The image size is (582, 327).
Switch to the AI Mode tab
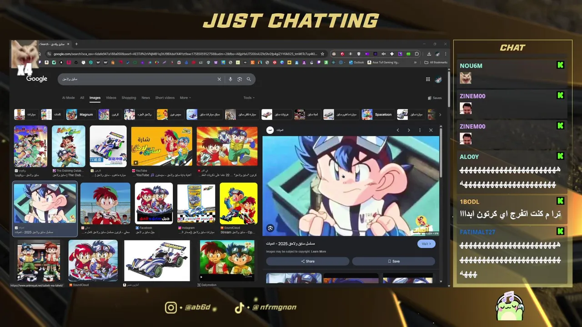tap(68, 98)
